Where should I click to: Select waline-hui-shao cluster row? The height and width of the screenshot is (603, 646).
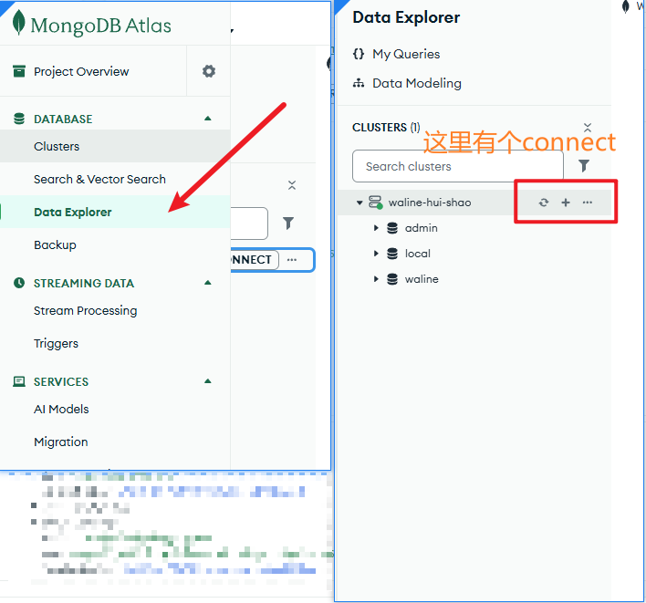click(474, 203)
